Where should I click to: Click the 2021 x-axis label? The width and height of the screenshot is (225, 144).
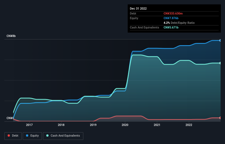(x=157, y=125)
